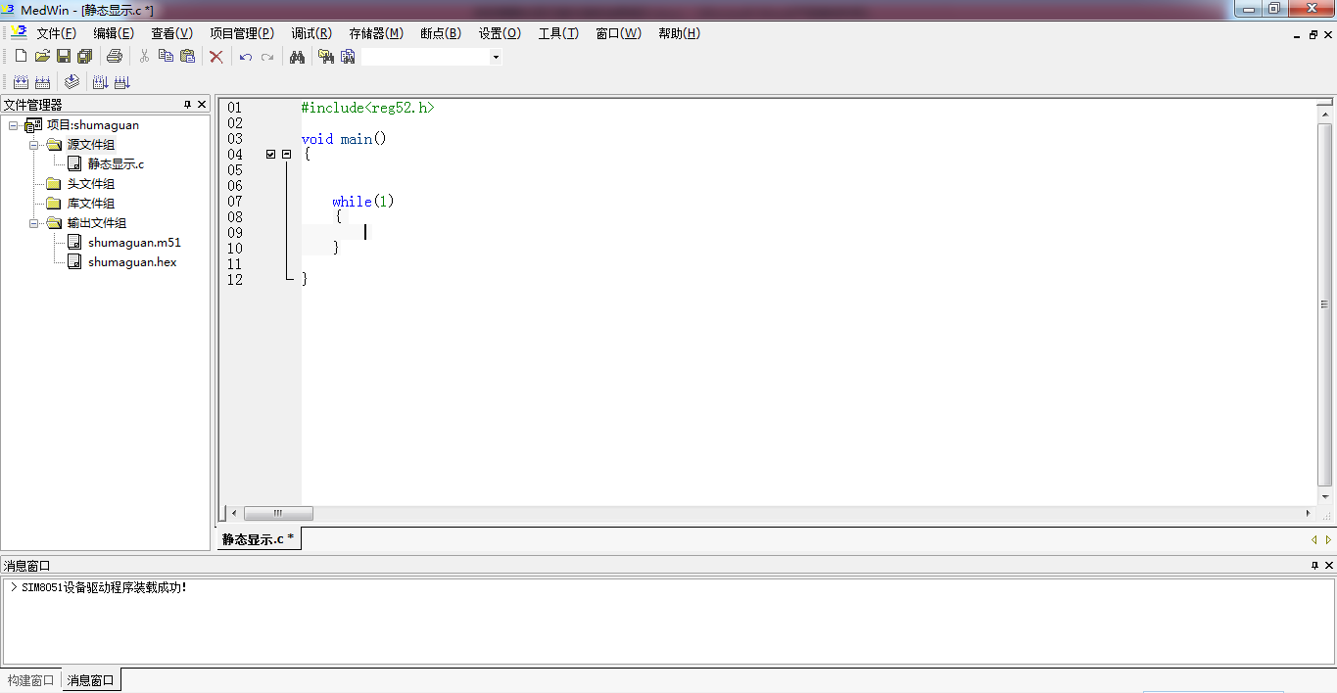Click the editor vertical scroll down arrow
1337x693 pixels.
1325,497
